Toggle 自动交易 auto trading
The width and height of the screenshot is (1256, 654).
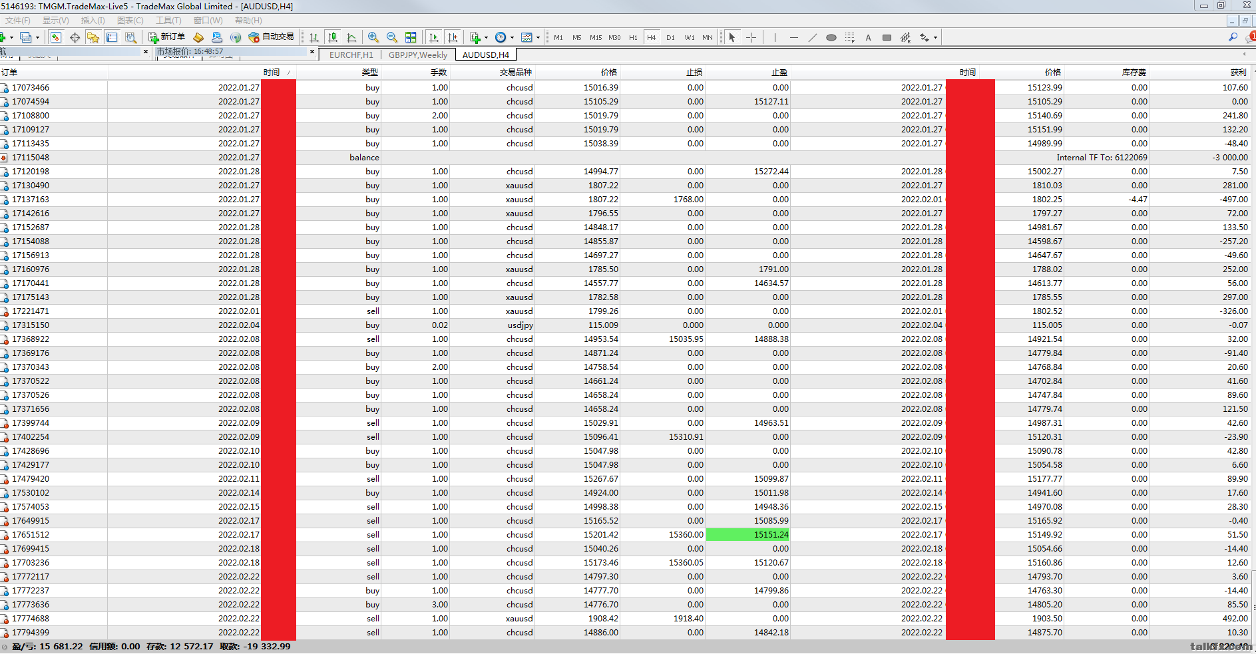click(x=271, y=37)
